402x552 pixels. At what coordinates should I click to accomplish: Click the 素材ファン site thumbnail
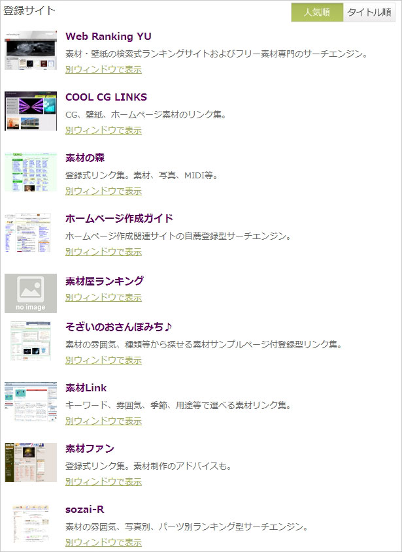tap(31, 463)
